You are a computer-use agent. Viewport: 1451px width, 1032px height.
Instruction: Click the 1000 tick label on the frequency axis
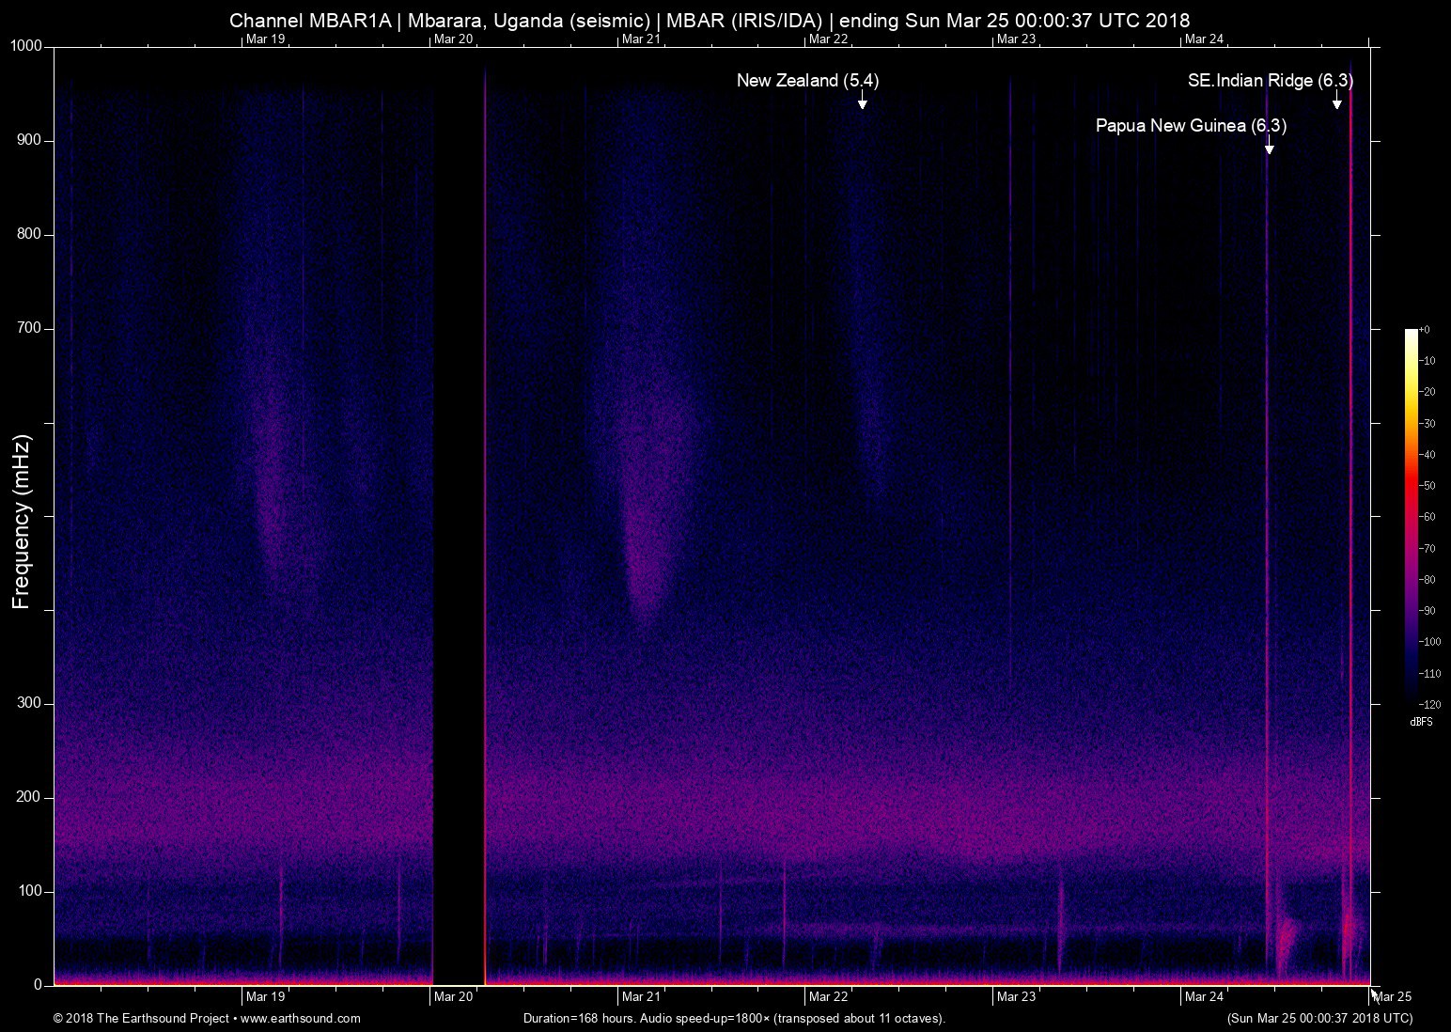pyautogui.click(x=26, y=46)
